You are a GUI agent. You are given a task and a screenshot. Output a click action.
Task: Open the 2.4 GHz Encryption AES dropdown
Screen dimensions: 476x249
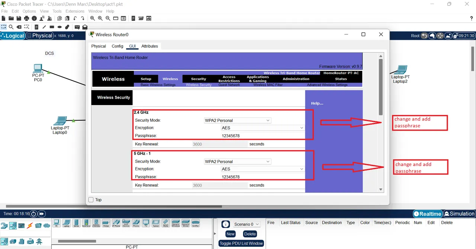263,128
